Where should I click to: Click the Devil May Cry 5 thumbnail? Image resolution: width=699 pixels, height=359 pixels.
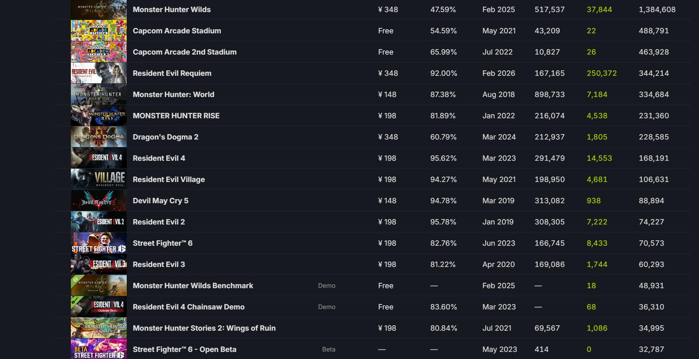(x=99, y=201)
